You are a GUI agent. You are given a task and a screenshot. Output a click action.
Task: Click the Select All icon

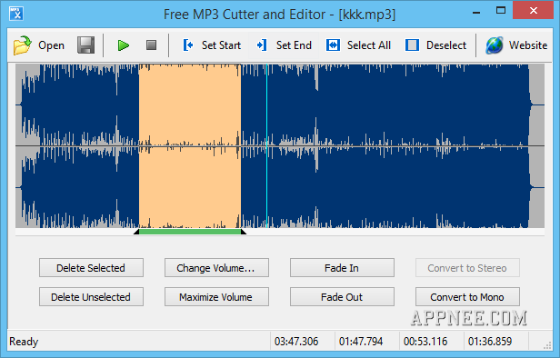333,45
